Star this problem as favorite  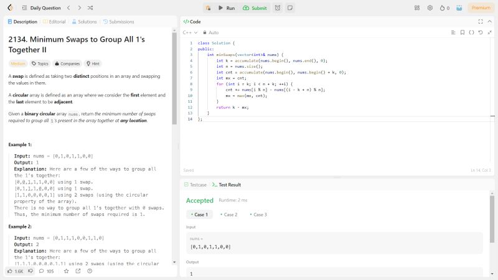[65, 271]
